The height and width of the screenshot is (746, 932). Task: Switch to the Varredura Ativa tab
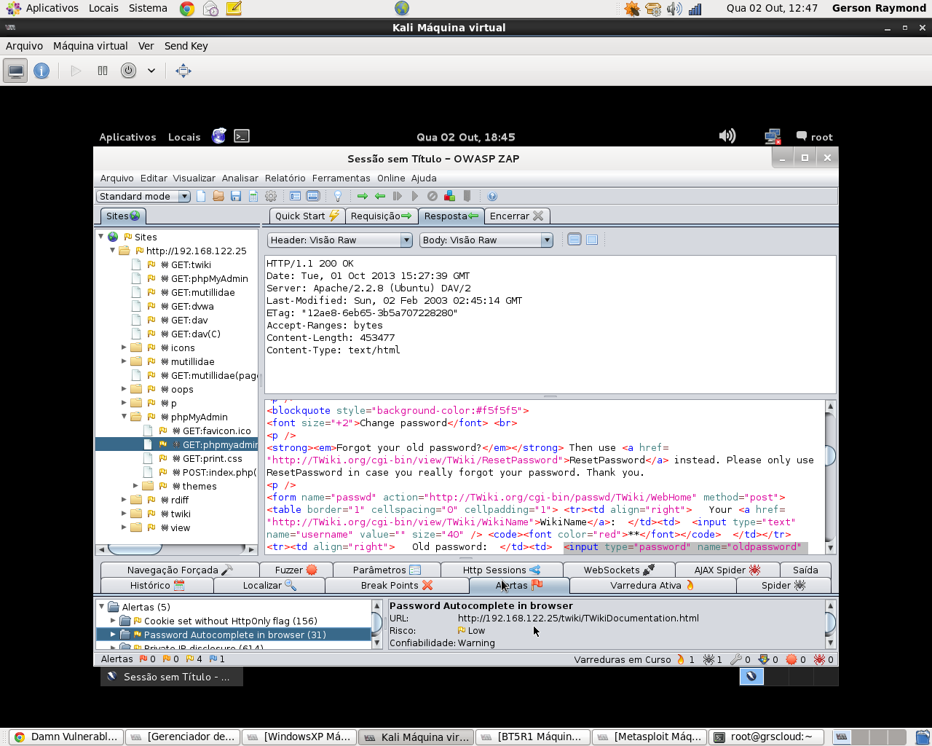click(x=652, y=585)
